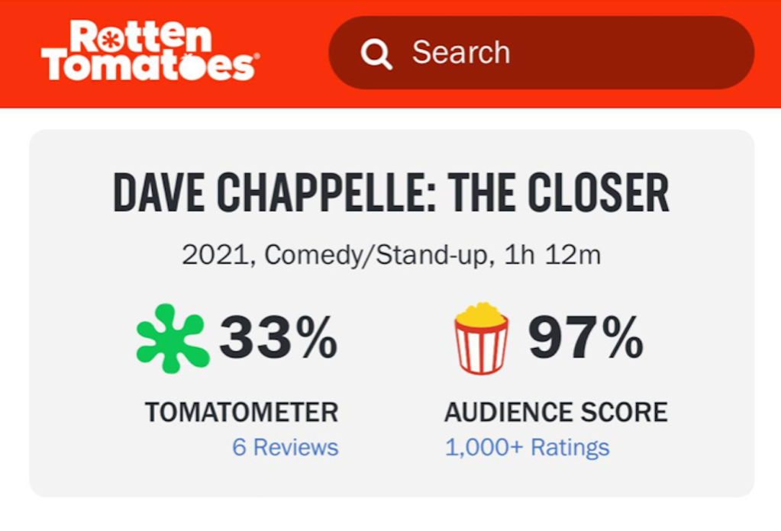
Task: Click the Dave Chappelle: The Closer title
Action: (x=392, y=192)
